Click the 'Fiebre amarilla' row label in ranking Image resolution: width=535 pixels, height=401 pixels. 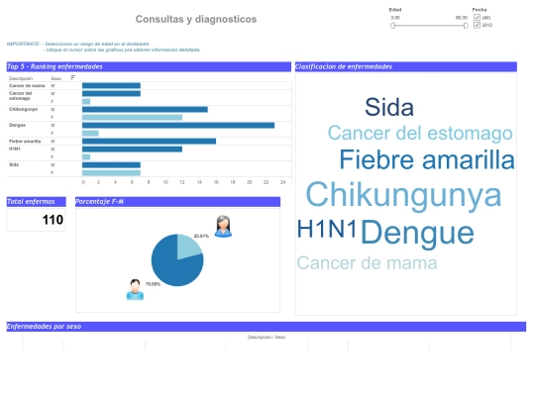25,142
